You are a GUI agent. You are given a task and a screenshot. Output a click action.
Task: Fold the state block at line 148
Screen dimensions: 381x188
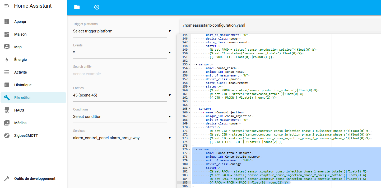coord(189,46)
